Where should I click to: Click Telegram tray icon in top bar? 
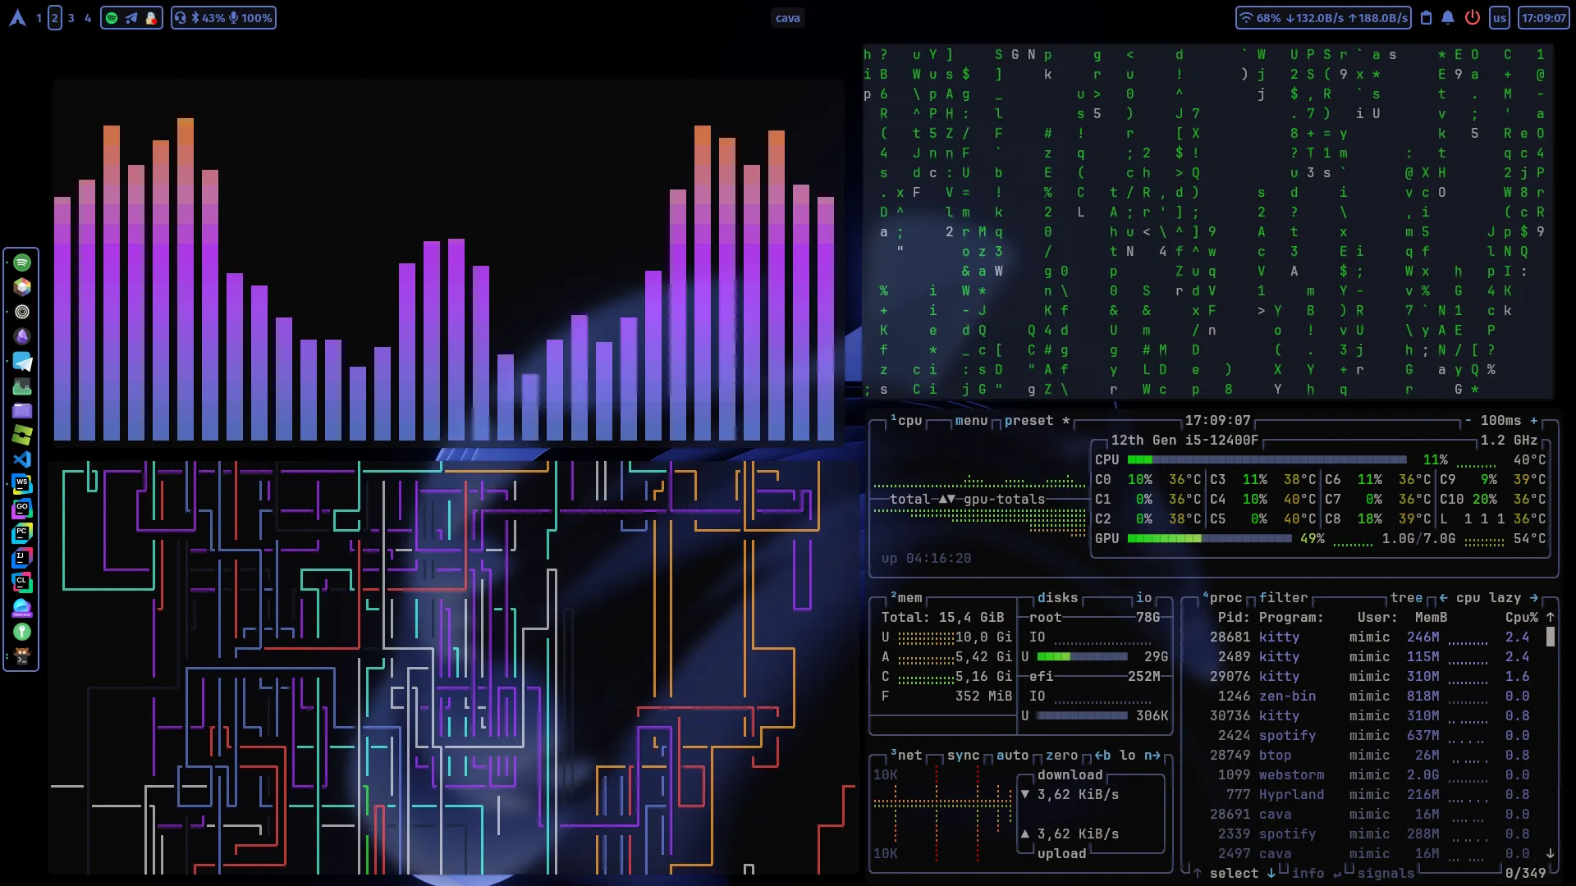pos(131,18)
